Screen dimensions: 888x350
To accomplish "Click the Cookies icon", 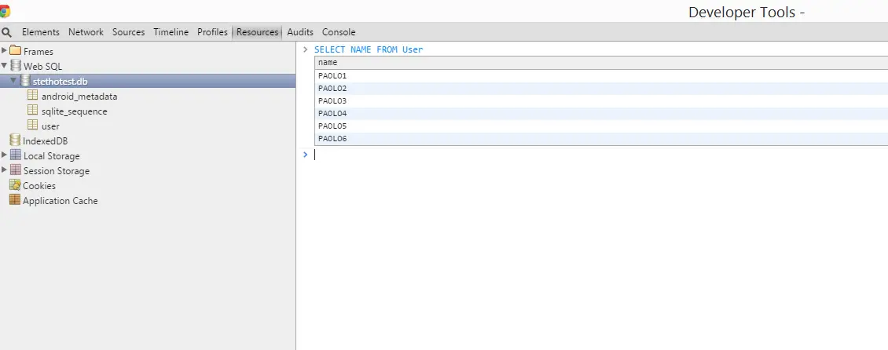I will (x=15, y=185).
